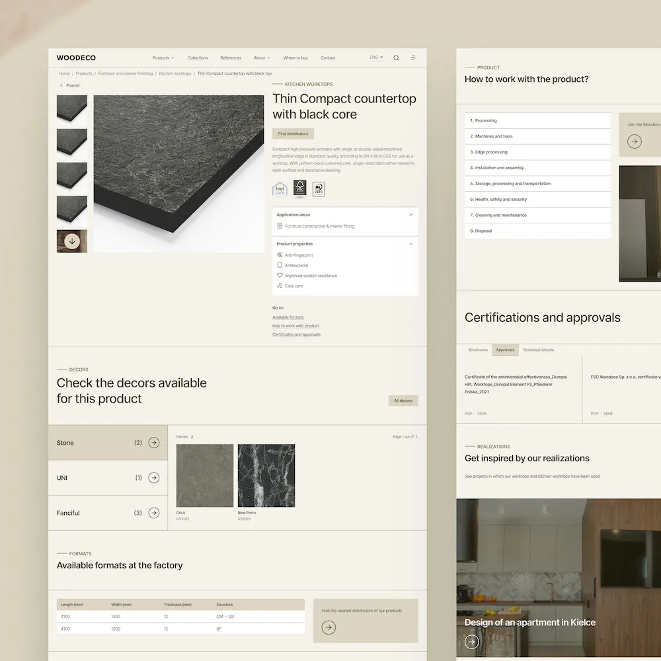Select the Brochures tab
Viewport: 661px width, 661px height.
[x=478, y=350]
